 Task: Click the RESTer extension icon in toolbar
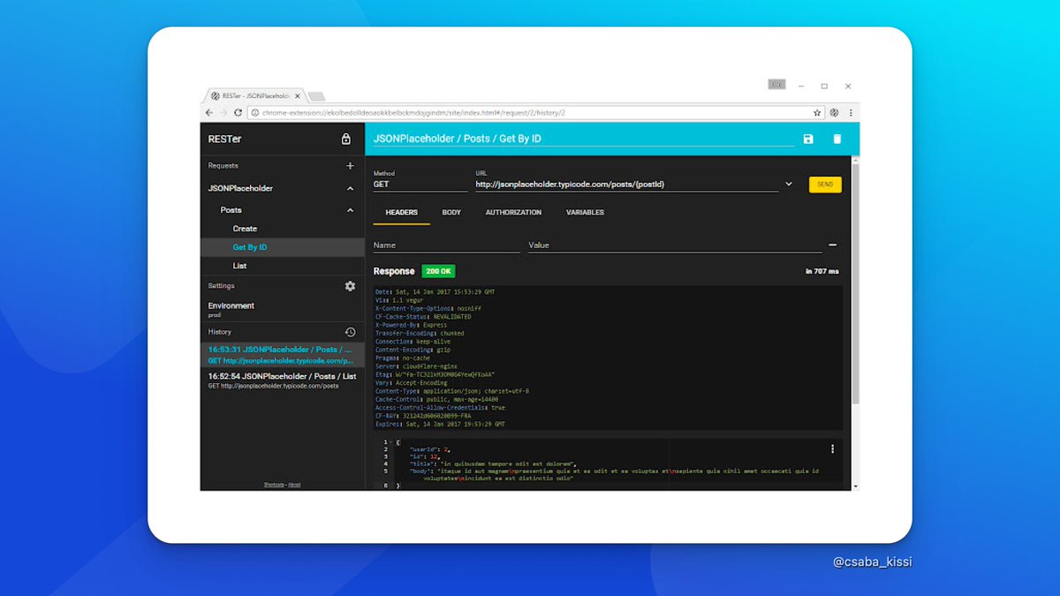point(835,113)
